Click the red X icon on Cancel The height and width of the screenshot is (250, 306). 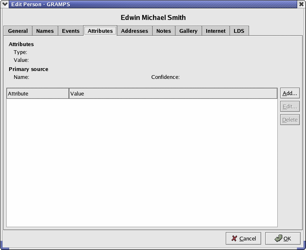[234, 238]
